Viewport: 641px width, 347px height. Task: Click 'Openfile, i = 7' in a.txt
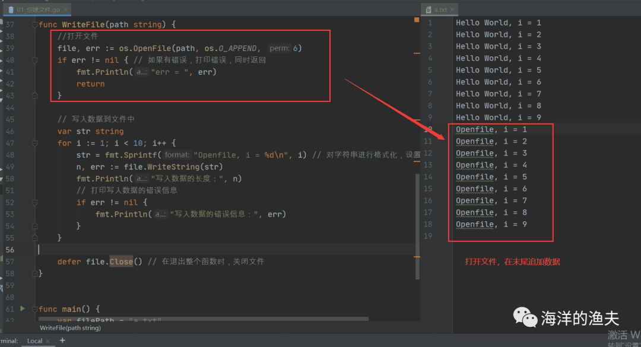click(491, 200)
